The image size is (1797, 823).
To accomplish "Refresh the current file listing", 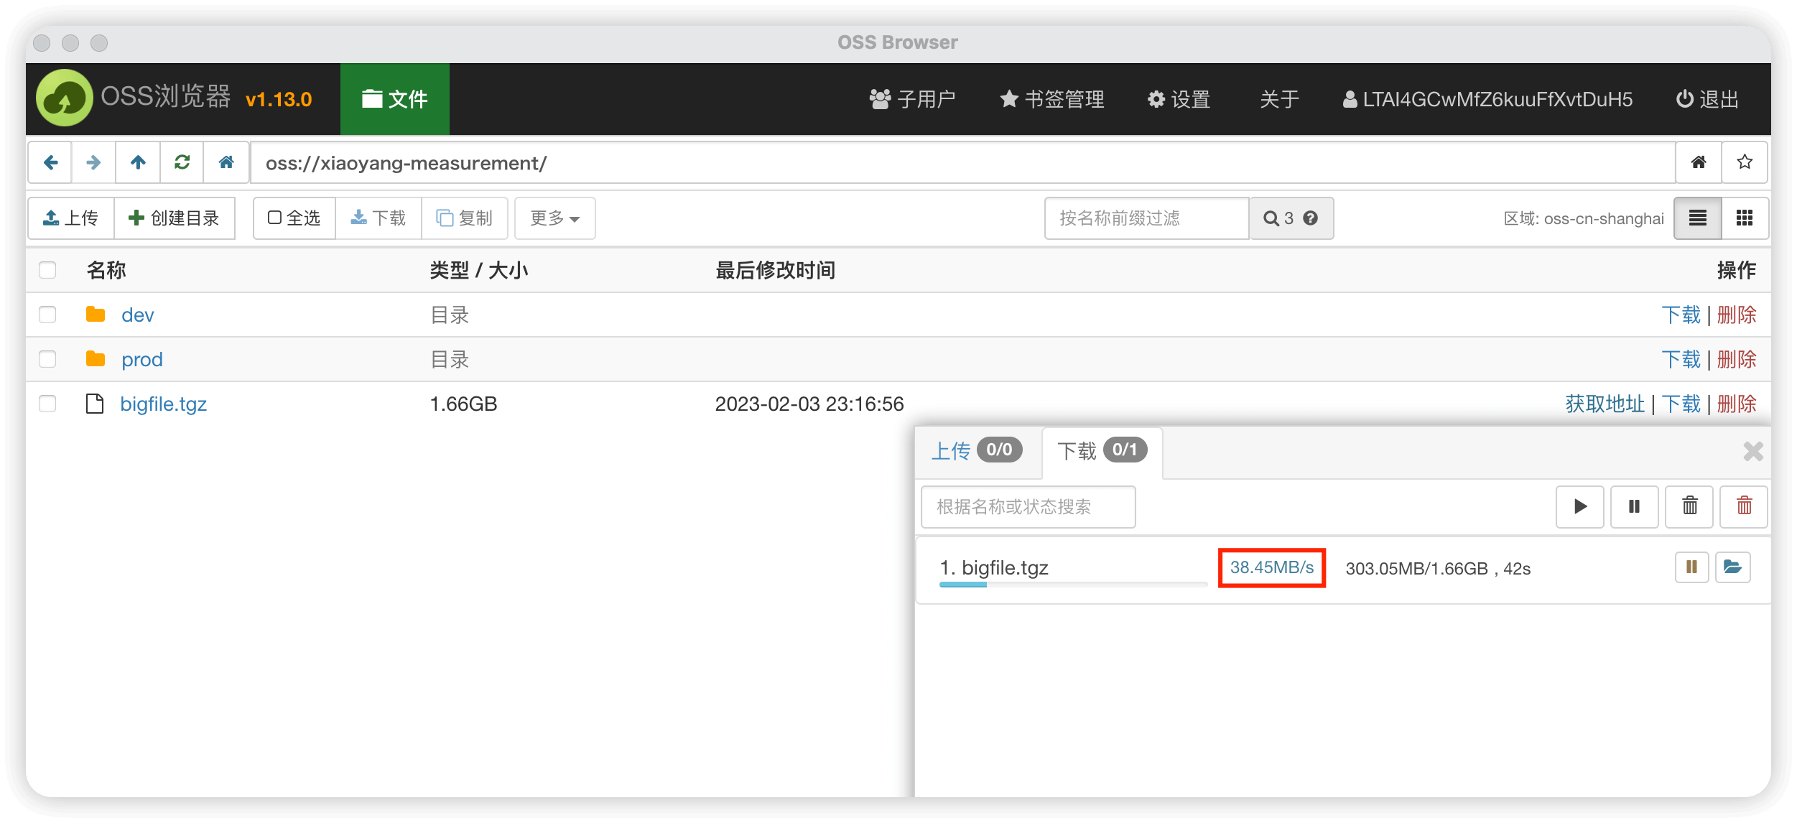I will pos(182,163).
